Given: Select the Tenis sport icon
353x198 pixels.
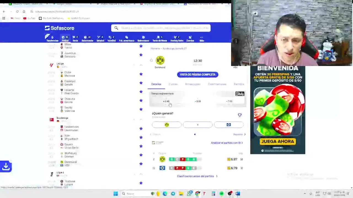Looking at the screenshot, I should [75, 38].
